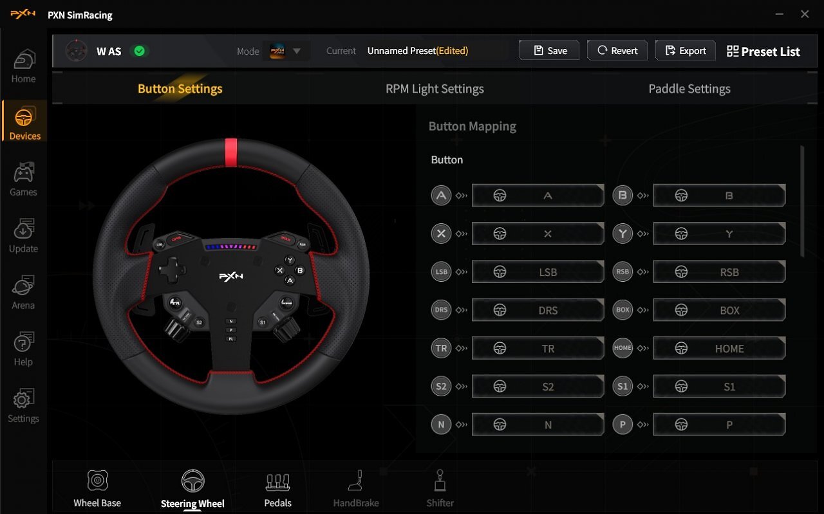Open mapping dropdown for S2
824x514 pixels.
pyautogui.click(x=538, y=387)
